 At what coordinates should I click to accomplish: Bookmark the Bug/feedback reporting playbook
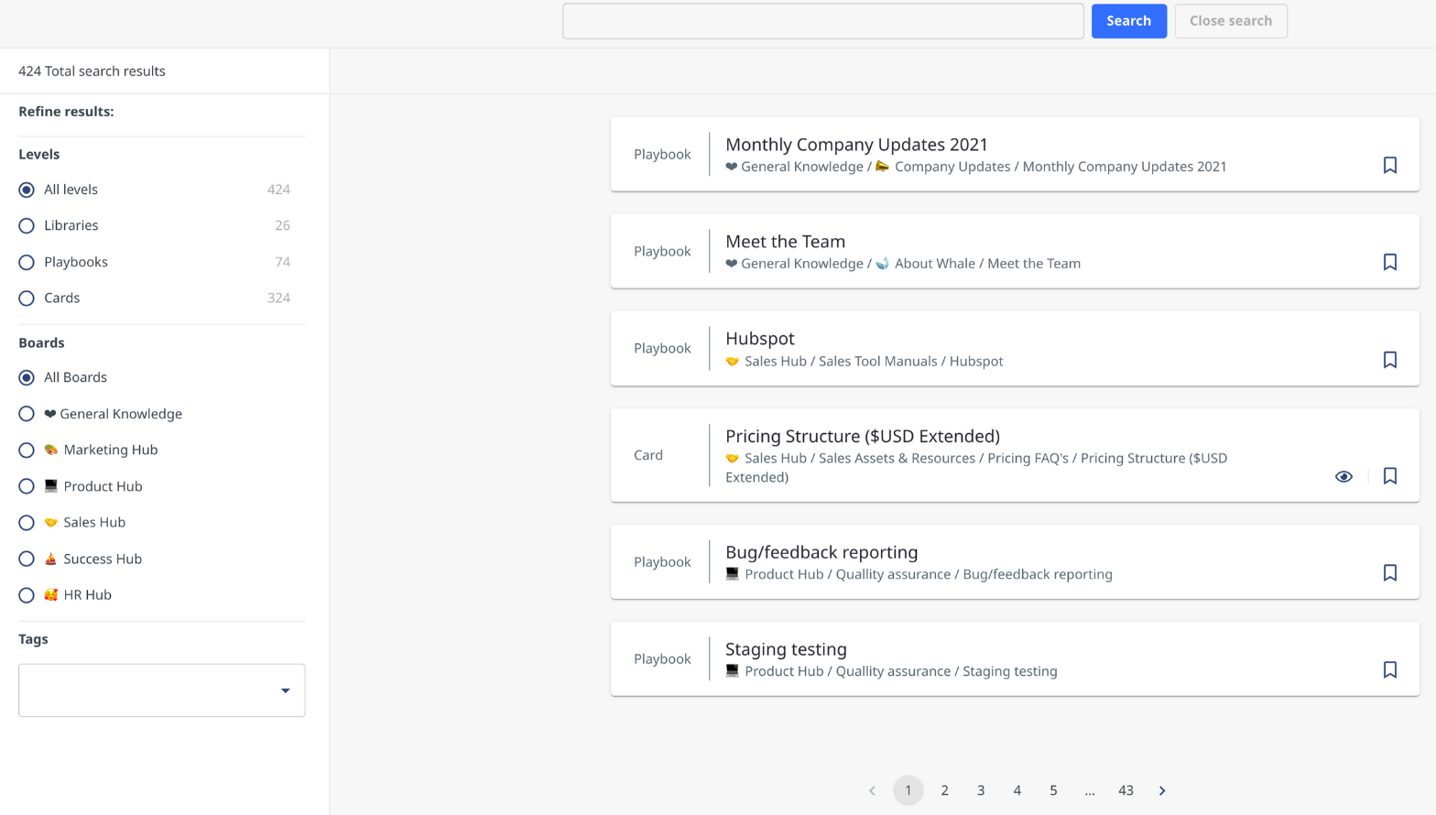click(x=1389, y=572)
